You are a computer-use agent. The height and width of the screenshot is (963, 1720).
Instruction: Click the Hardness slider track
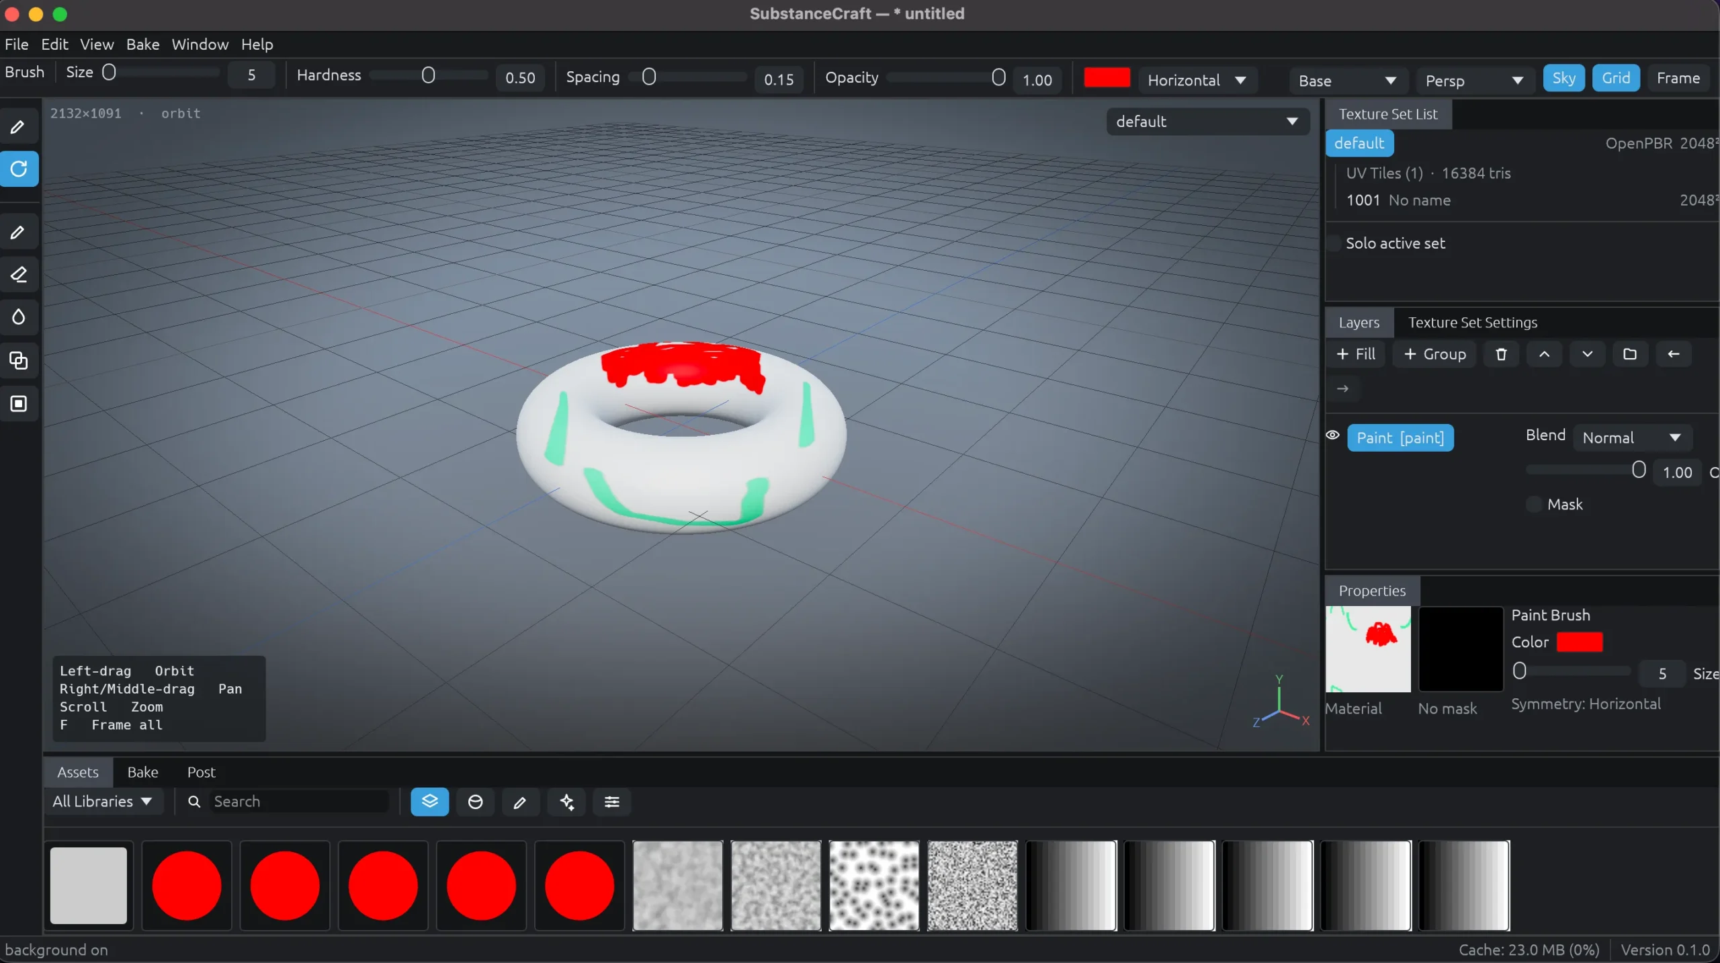[428, 75]
